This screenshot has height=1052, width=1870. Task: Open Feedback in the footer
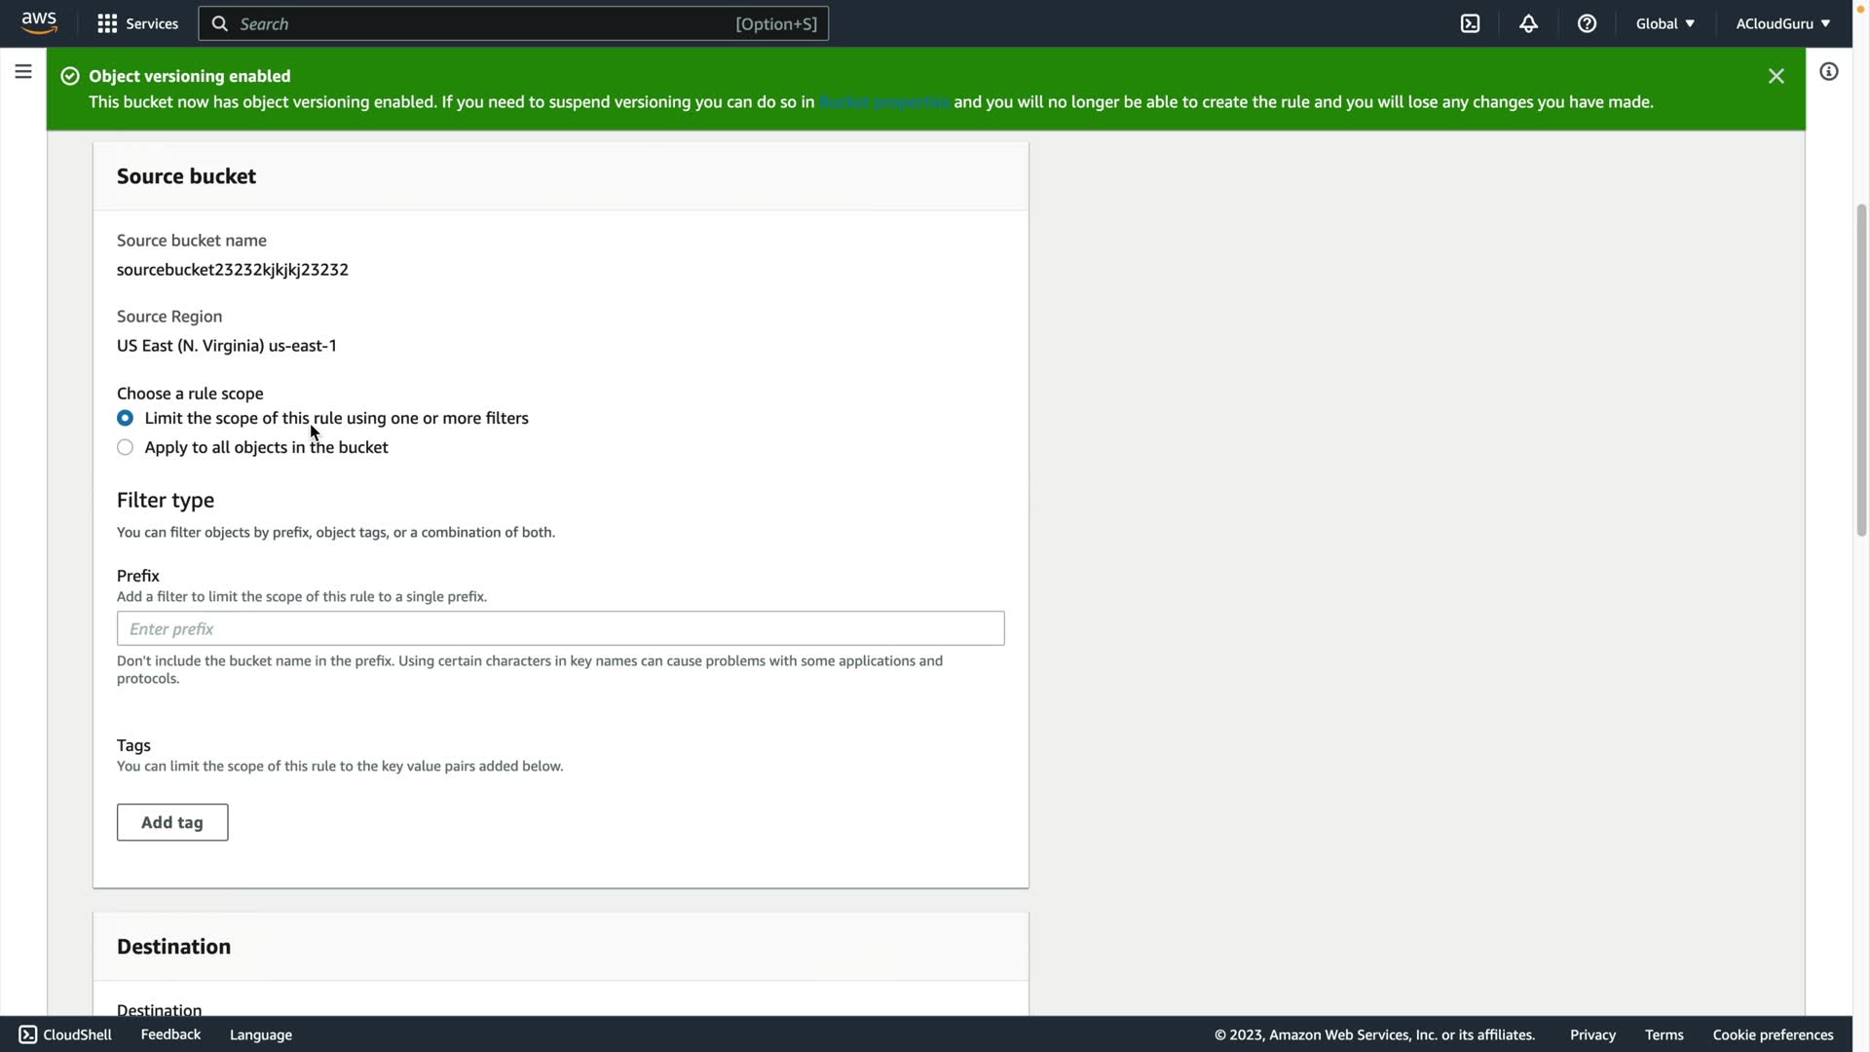click(170, 1034)
